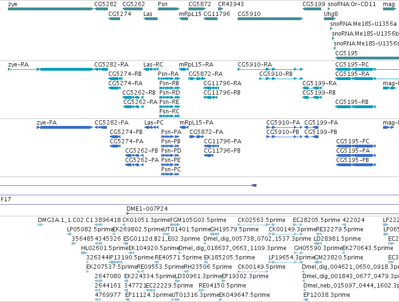Click the HL02601.5prime EST label

105,248
